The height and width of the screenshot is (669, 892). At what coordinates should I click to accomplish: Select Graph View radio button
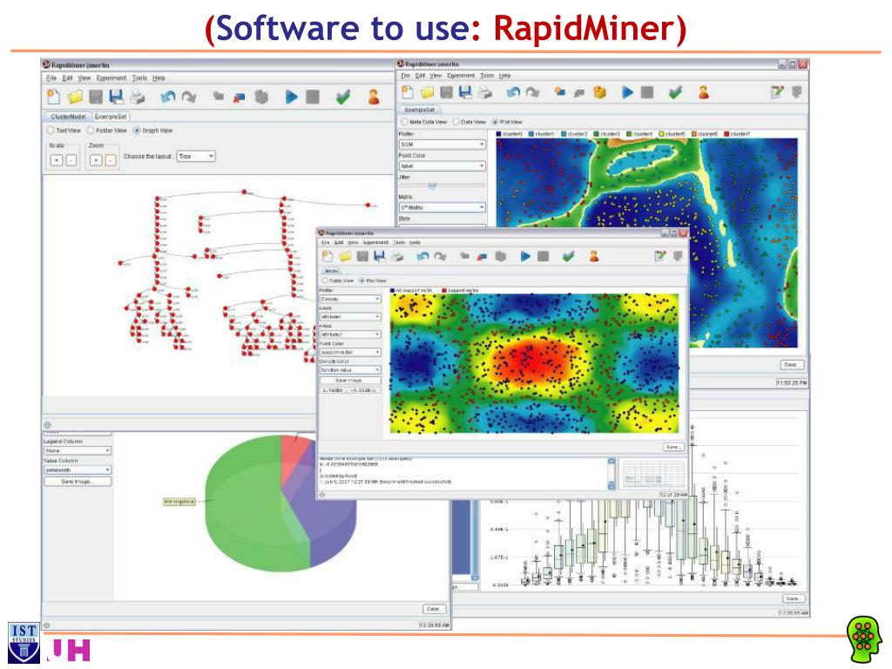[x=137, y=131]
